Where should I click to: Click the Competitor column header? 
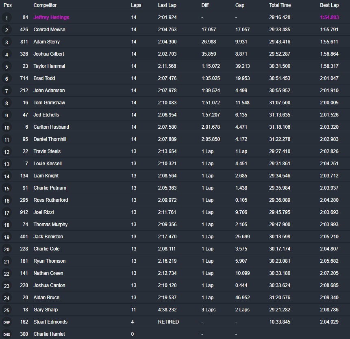pos(45,5)
